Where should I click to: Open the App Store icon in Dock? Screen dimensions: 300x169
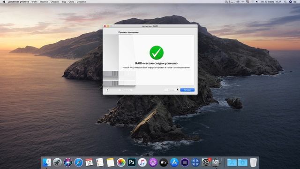pyautogui.click(x=174, y=162)
